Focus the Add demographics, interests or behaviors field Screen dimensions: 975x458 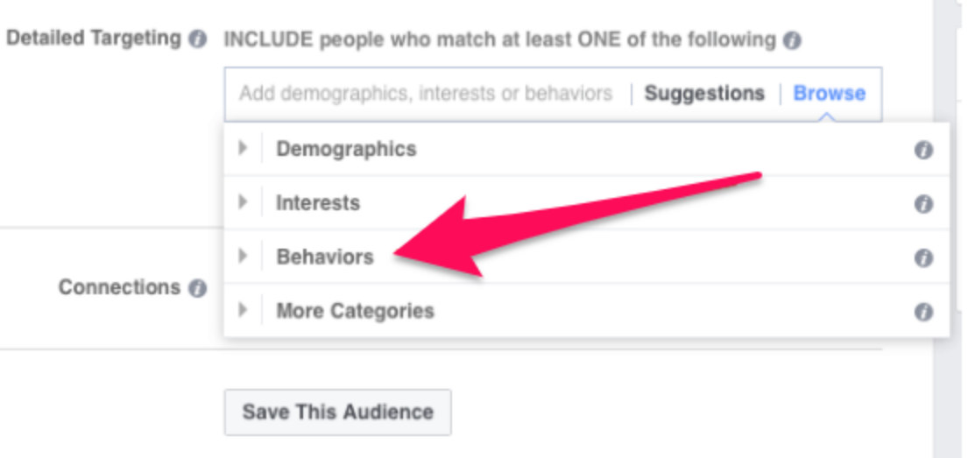[426, 94]
